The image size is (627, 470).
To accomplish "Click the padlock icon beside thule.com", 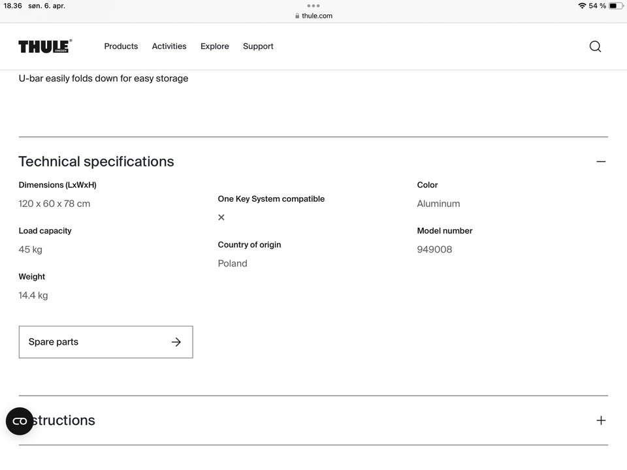I will [297, 16].
